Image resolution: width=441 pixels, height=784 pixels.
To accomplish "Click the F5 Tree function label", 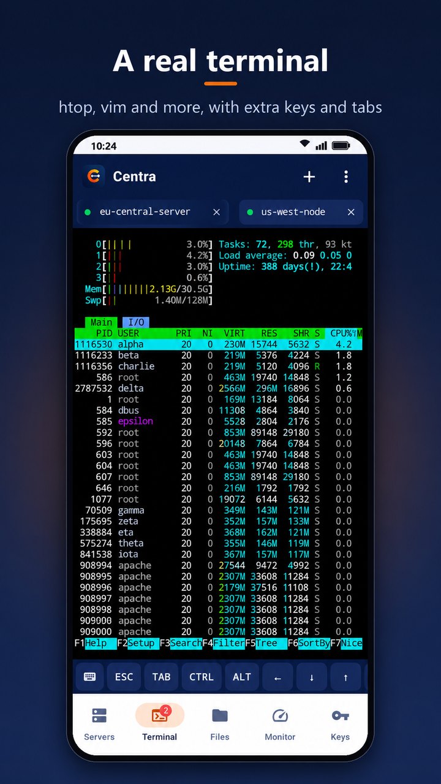I will [x=266, y=643].
